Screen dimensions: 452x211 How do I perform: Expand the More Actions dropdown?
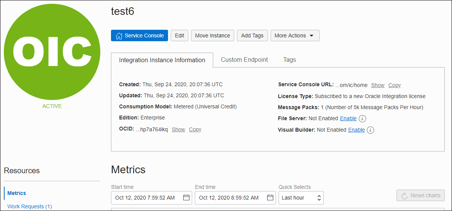[295, 35]
